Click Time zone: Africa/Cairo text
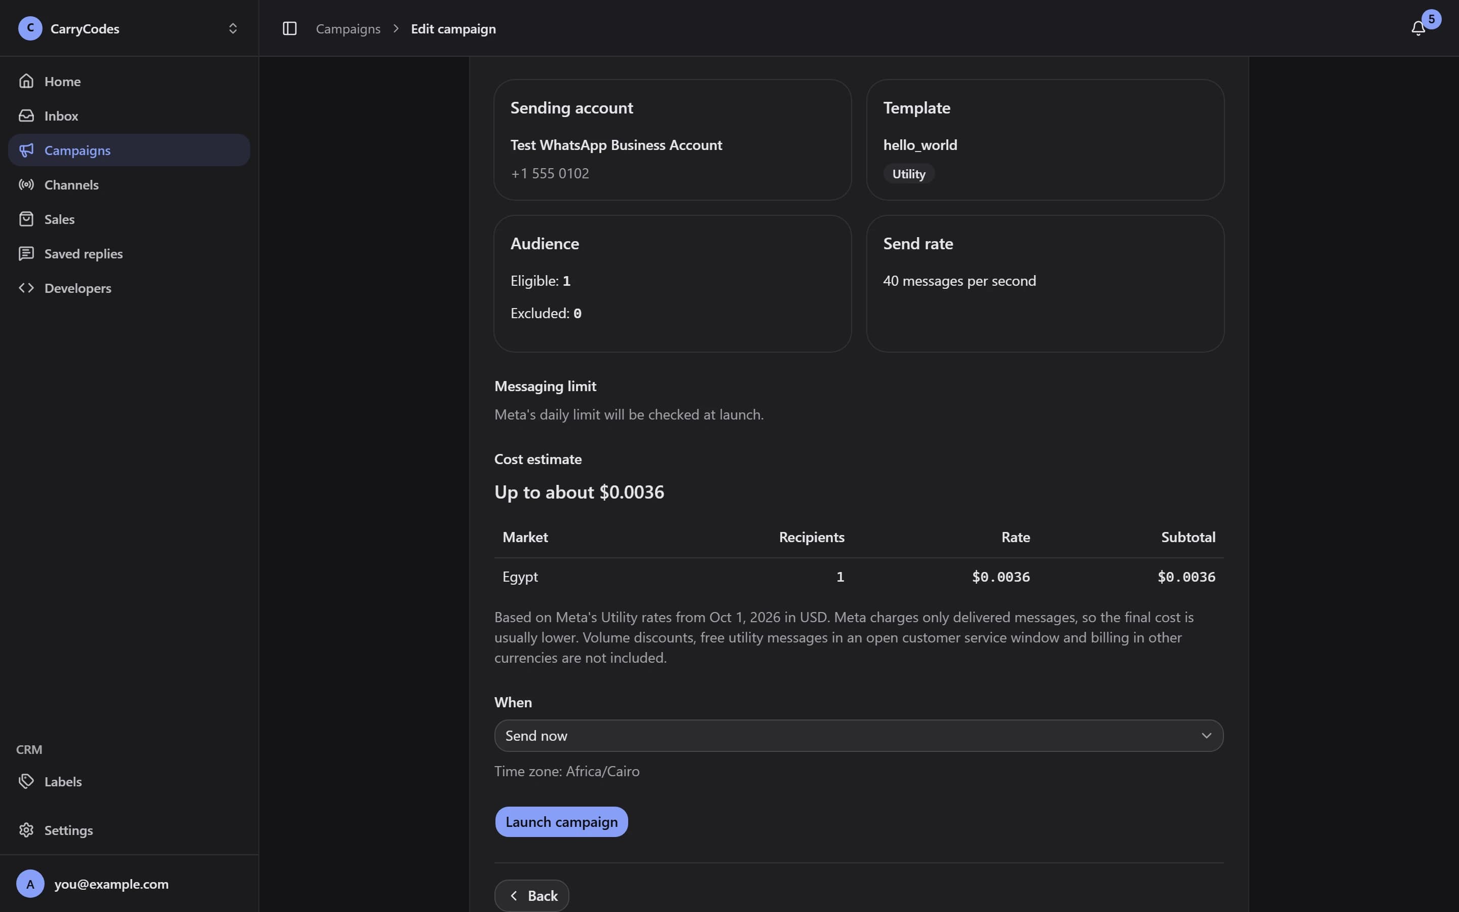1459x912 pixels. [x=567, y=771]
